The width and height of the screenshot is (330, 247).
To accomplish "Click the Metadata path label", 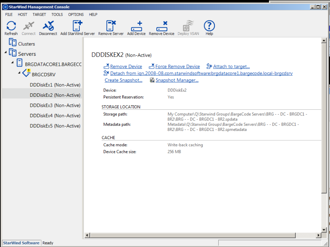I will [117, 125].
